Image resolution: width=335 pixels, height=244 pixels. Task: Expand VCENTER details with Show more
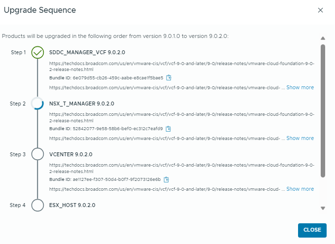300,189
